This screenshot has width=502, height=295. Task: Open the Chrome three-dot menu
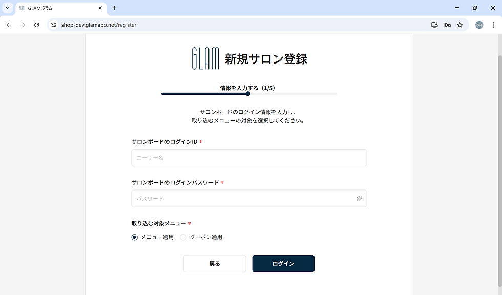[493, 25]
